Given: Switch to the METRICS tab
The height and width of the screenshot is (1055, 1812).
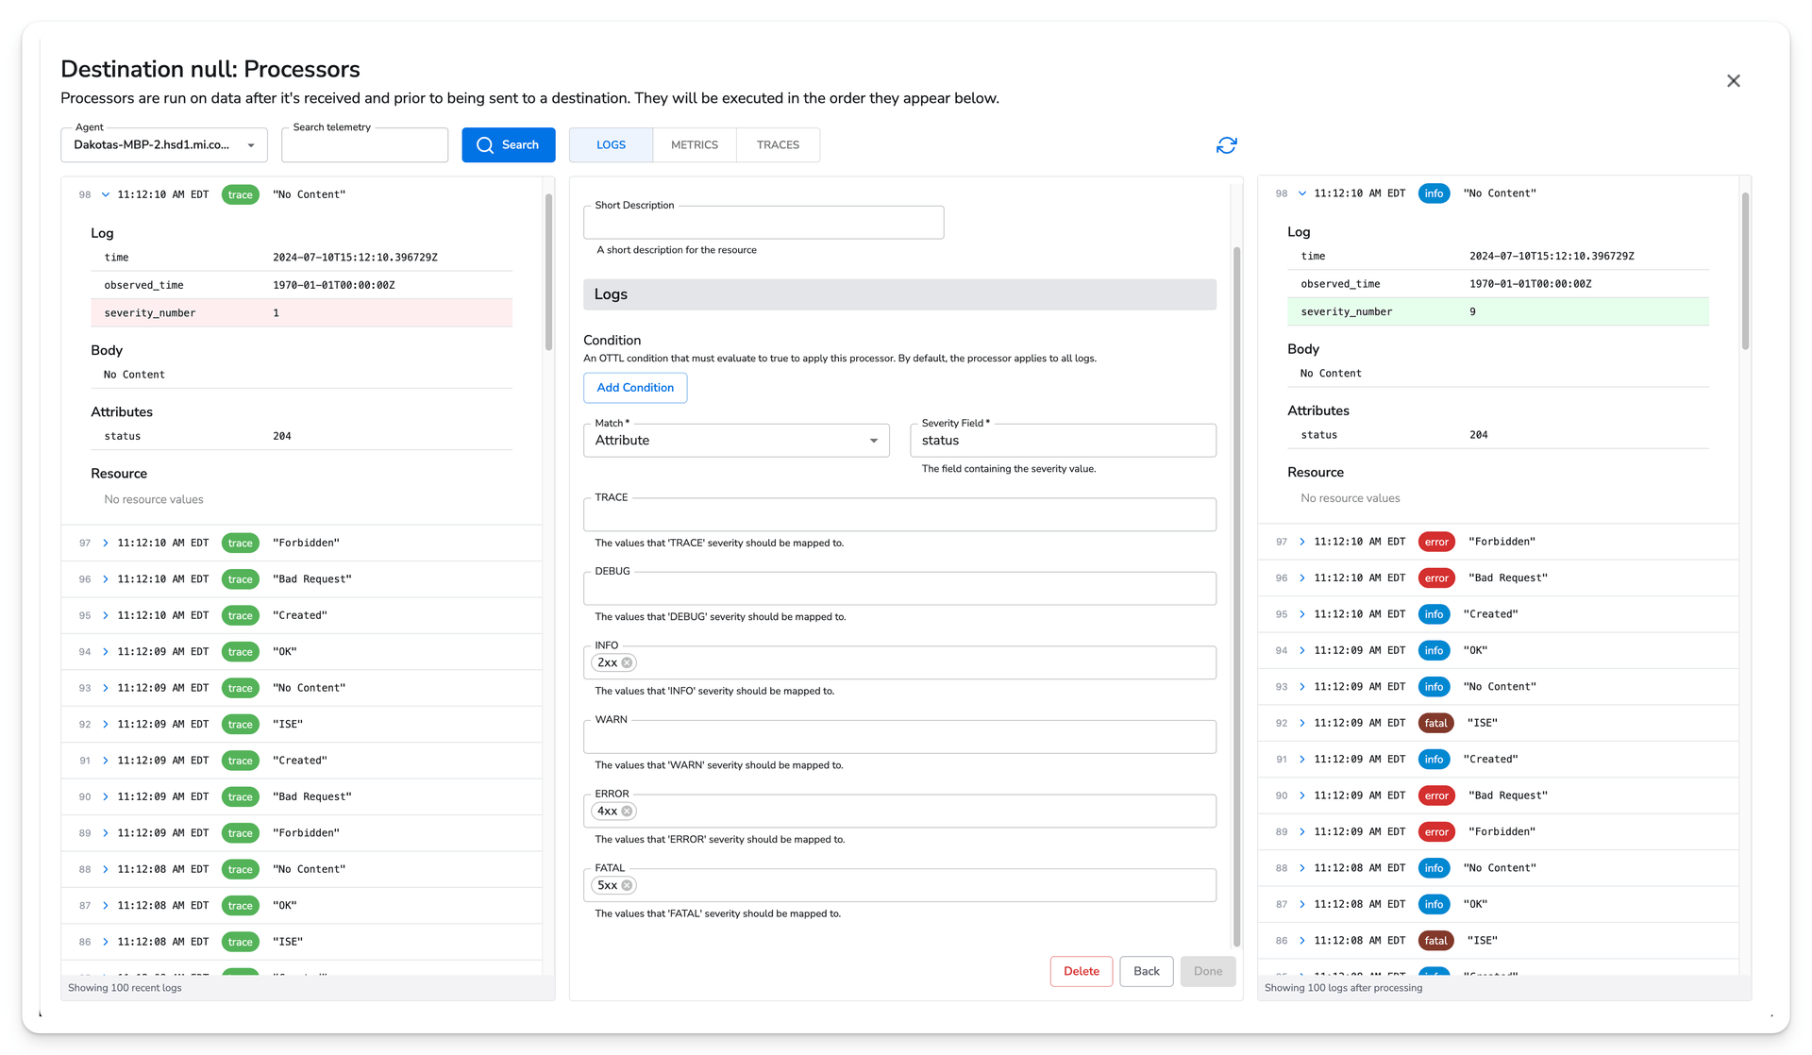Looking at the screenshot, I should point(696,144).
